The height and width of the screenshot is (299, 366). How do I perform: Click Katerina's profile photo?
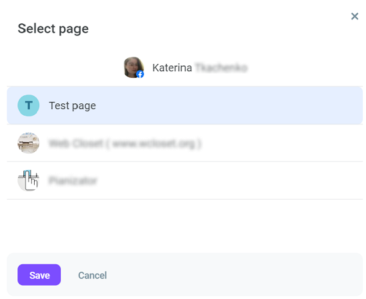(x=133, y=67)
